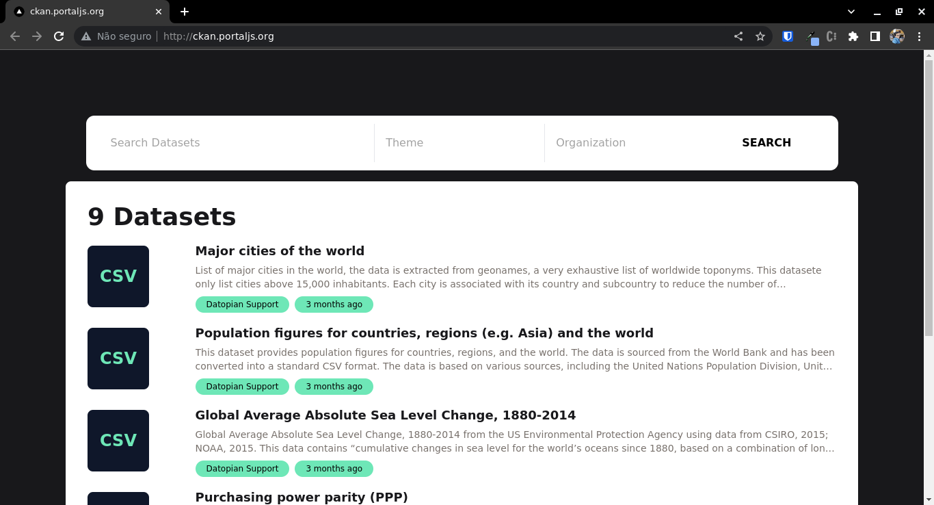Viewport: 934px width, 505px height.
Task: Open "Global Average Absolute Sea Level Change" dataset
Action: 385,415
